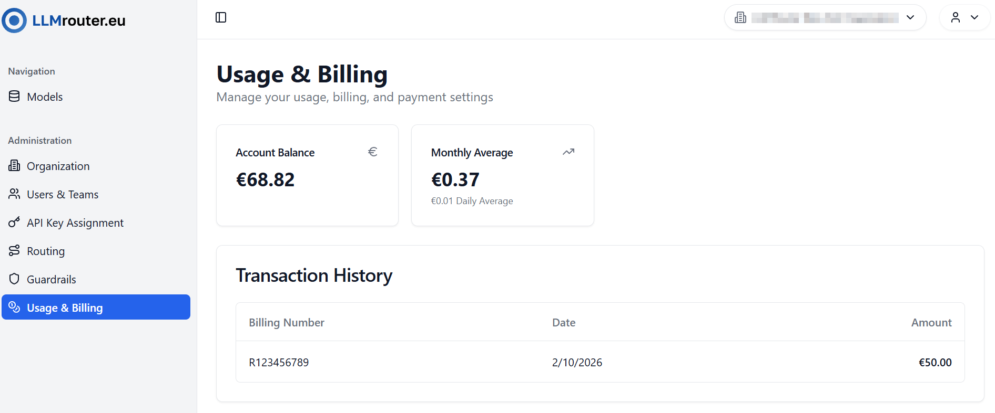
Task: Click the API Key Assignment key icon
Action: click(x=14, y=223)
